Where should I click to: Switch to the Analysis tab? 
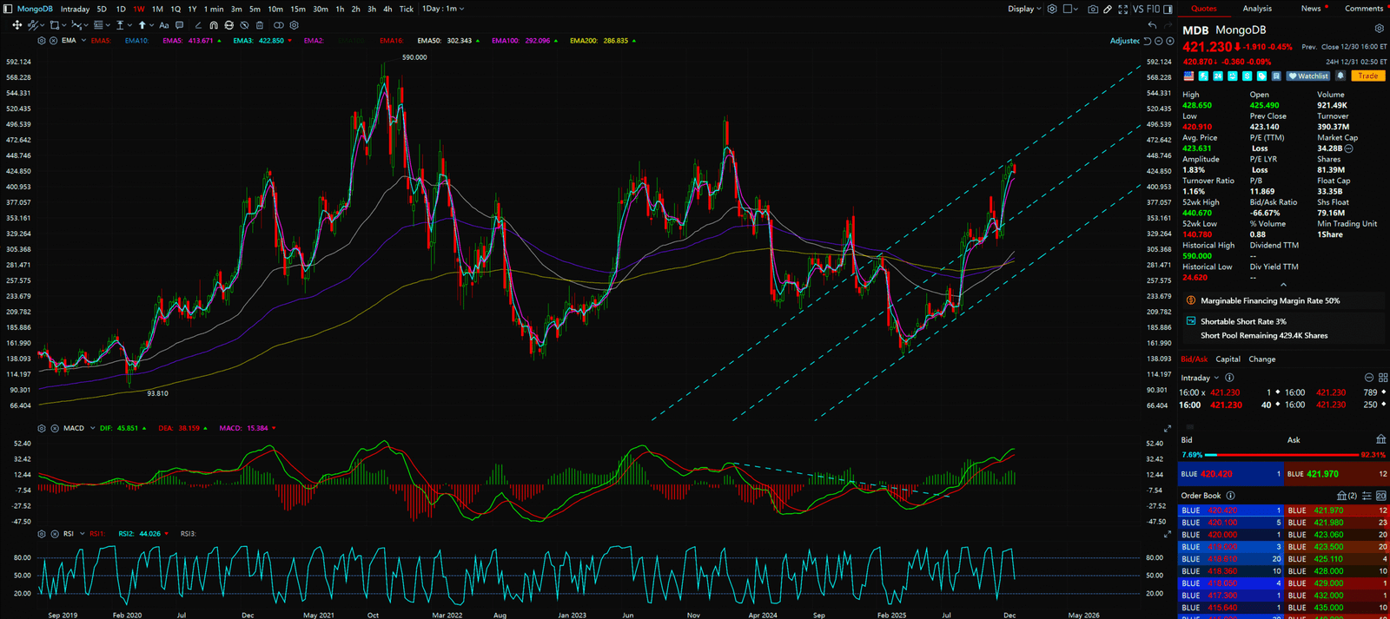tap(1256, 9)
